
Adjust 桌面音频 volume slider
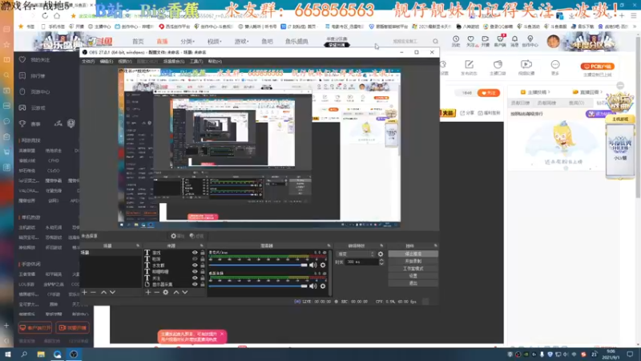257,286
